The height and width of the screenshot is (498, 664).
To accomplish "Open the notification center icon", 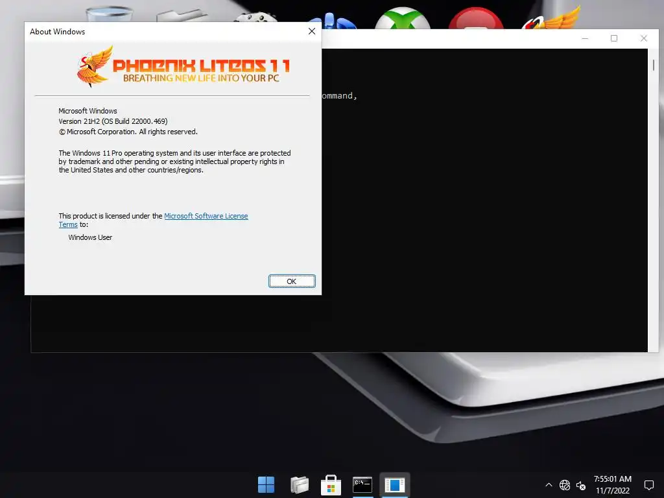I will coord(648,485).
